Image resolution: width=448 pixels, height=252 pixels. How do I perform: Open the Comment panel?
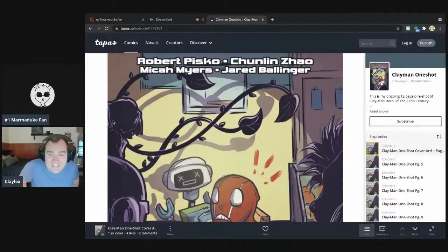[382, 230]
